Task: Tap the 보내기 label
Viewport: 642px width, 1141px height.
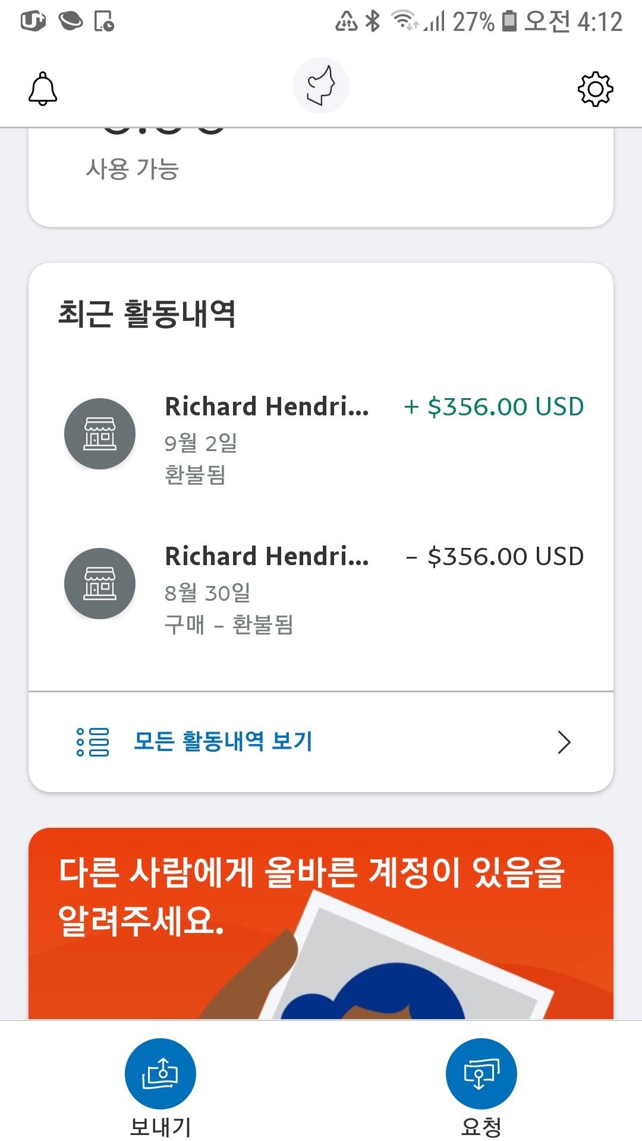Action: (x=160, y=1126)
